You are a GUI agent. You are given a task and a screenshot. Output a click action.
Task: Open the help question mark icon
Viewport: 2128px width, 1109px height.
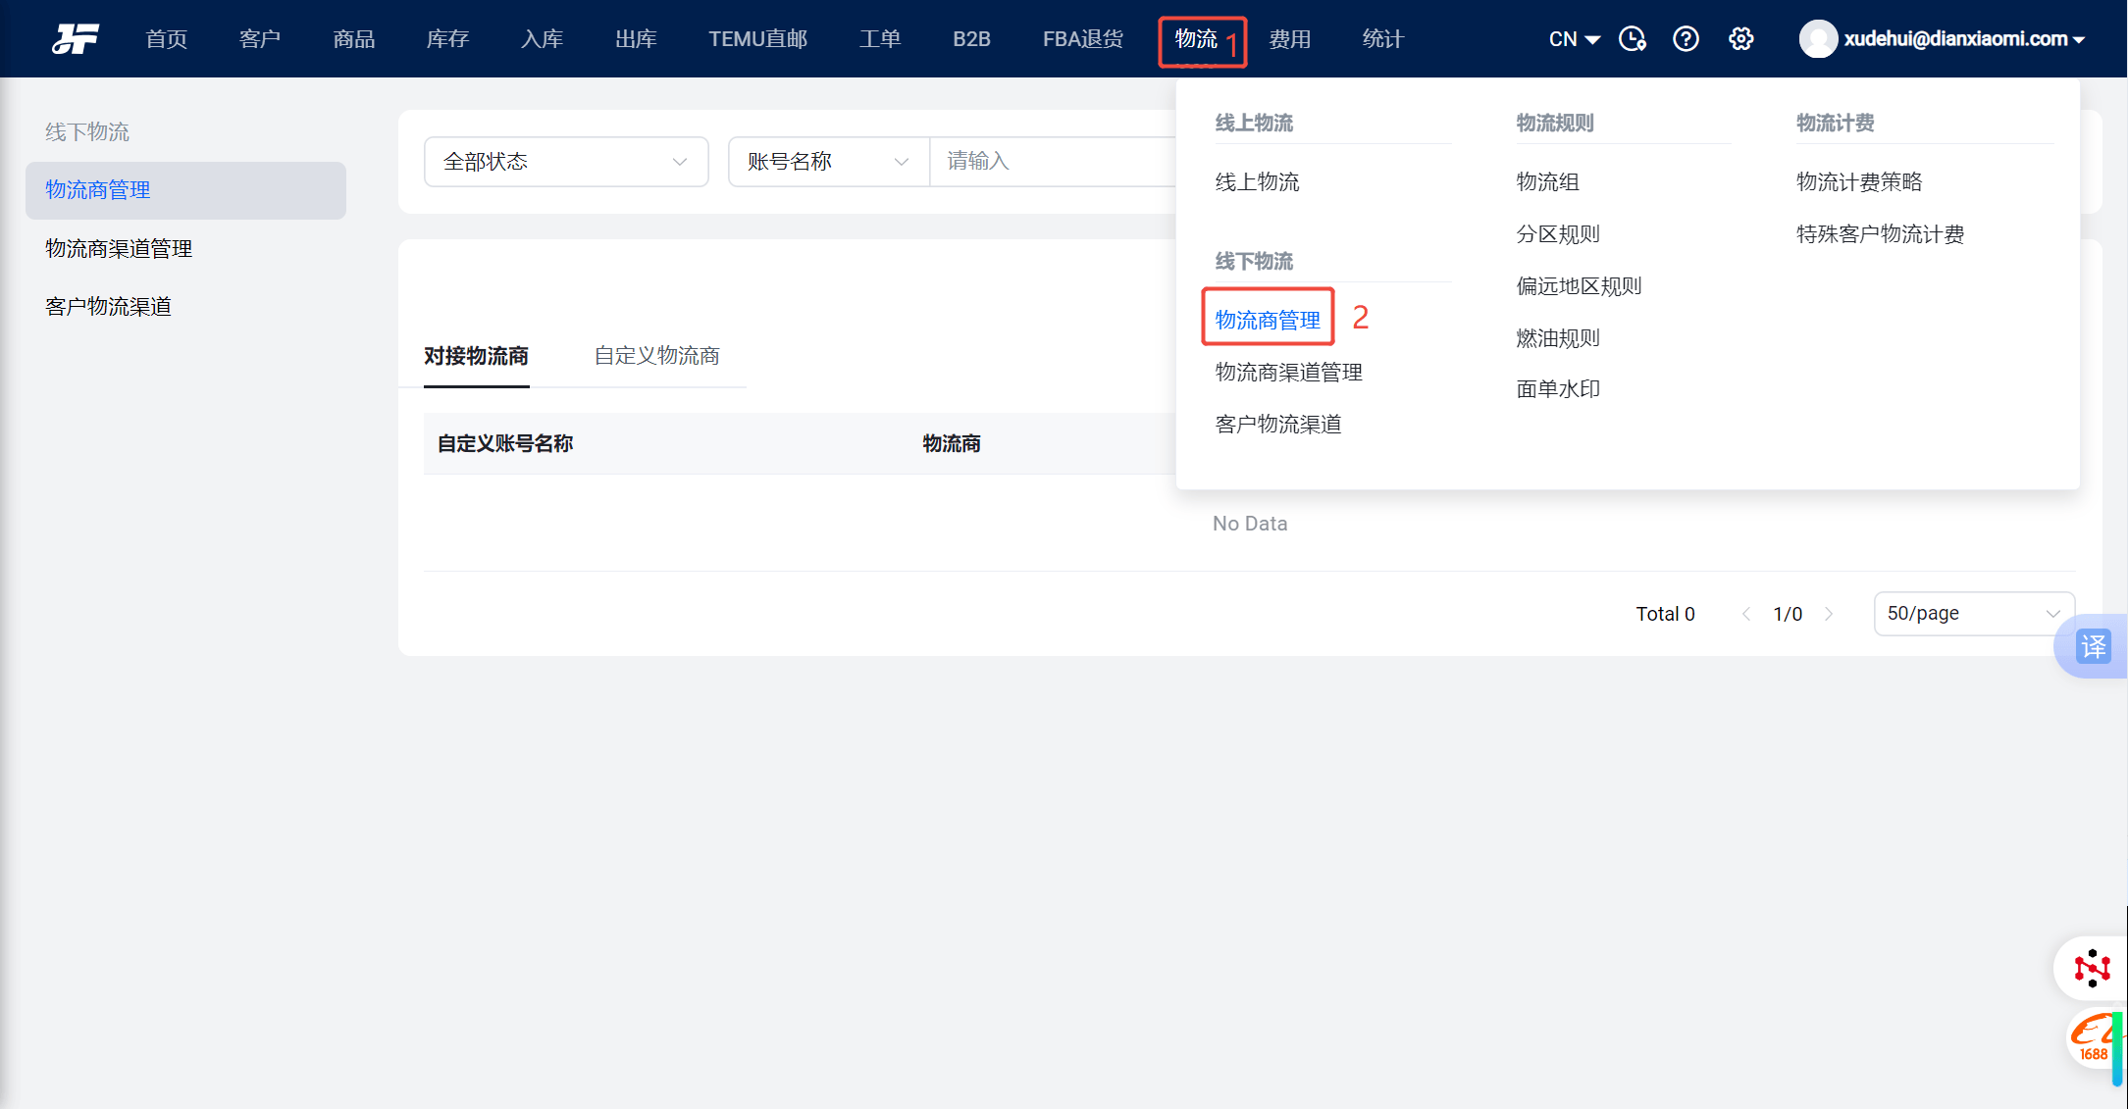[1686, 38]
